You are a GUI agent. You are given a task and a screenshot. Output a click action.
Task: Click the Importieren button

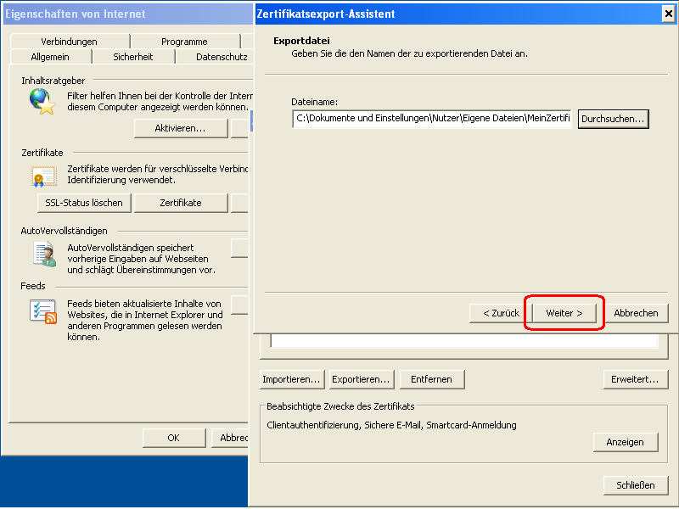click(291, 379)
